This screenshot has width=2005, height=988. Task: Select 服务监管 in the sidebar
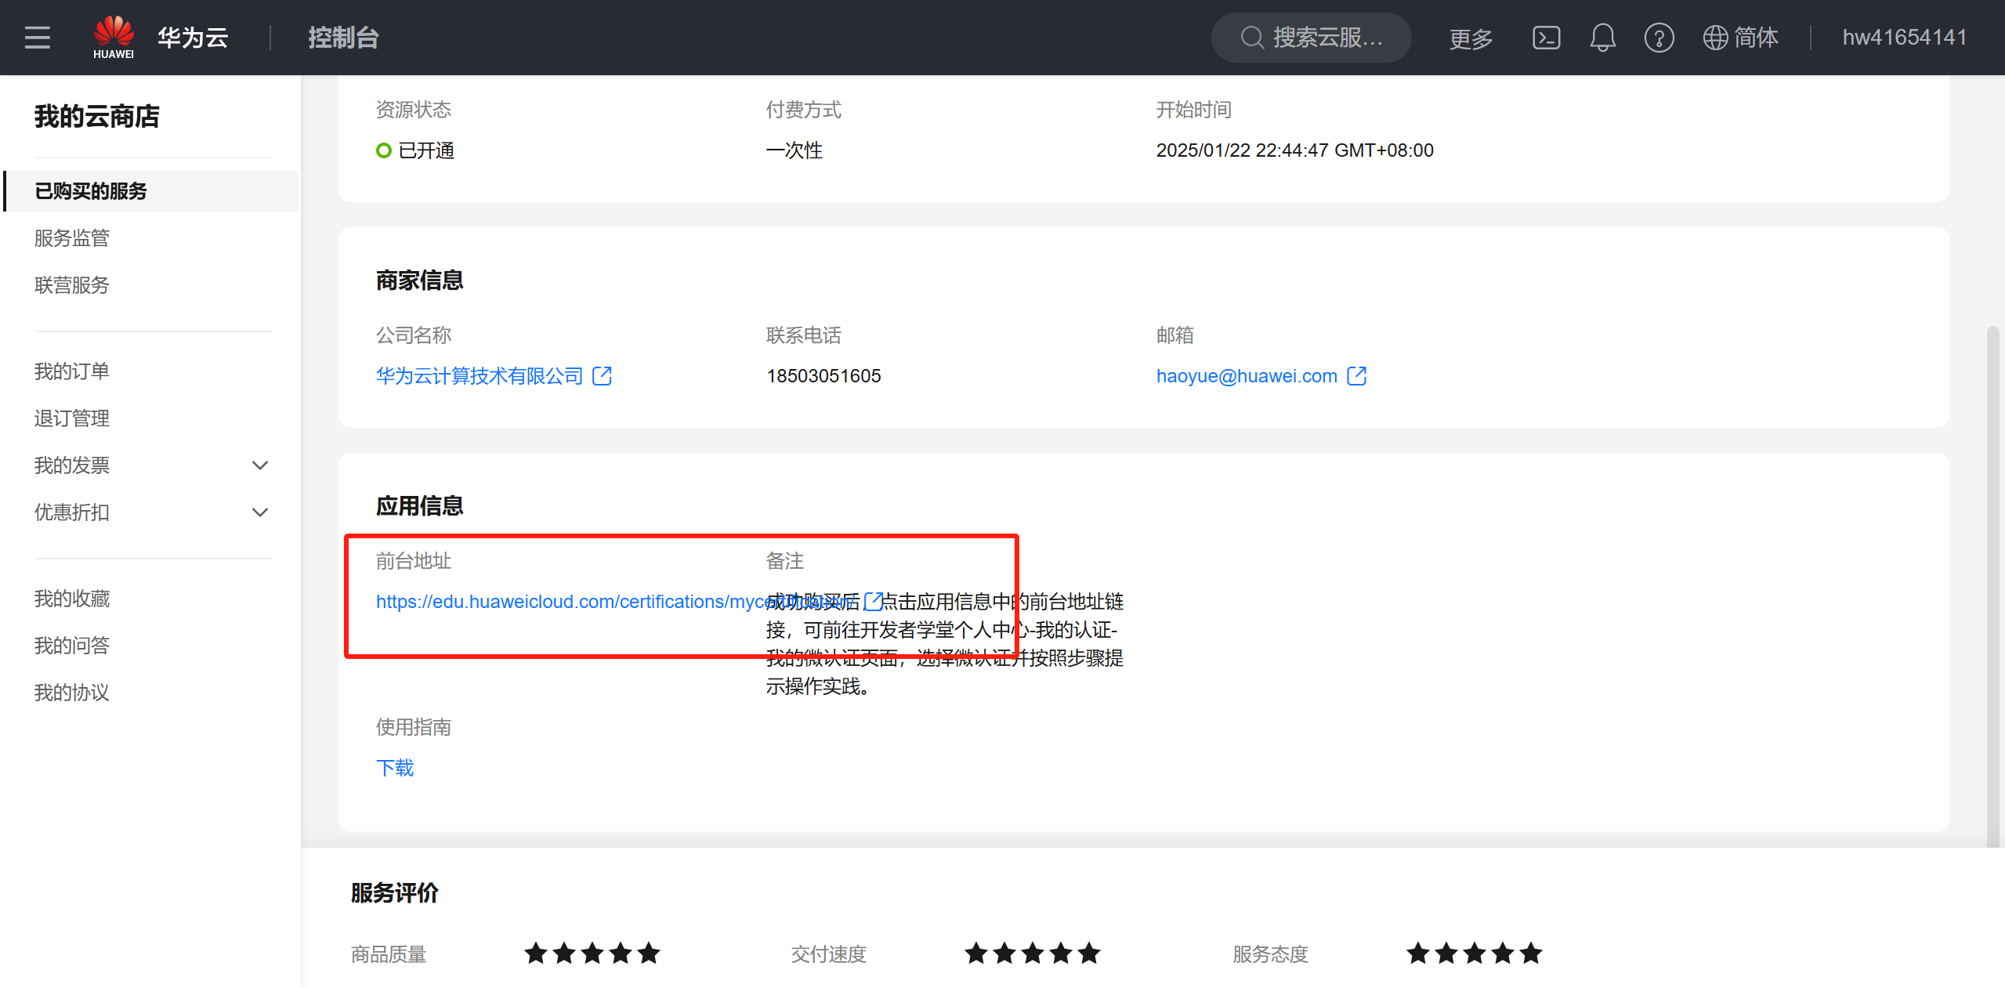72,238
